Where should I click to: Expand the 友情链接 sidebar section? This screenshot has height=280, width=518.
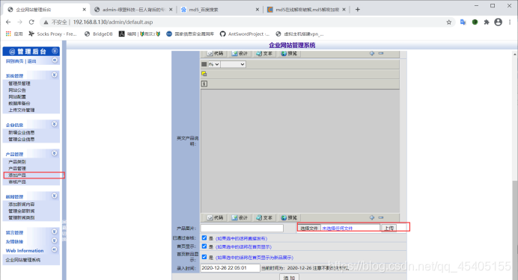(55, 240)
